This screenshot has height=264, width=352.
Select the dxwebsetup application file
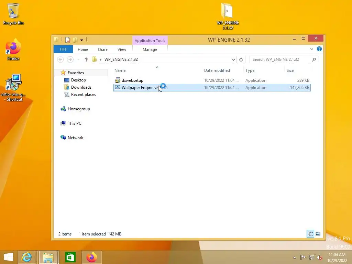point(212,80)
